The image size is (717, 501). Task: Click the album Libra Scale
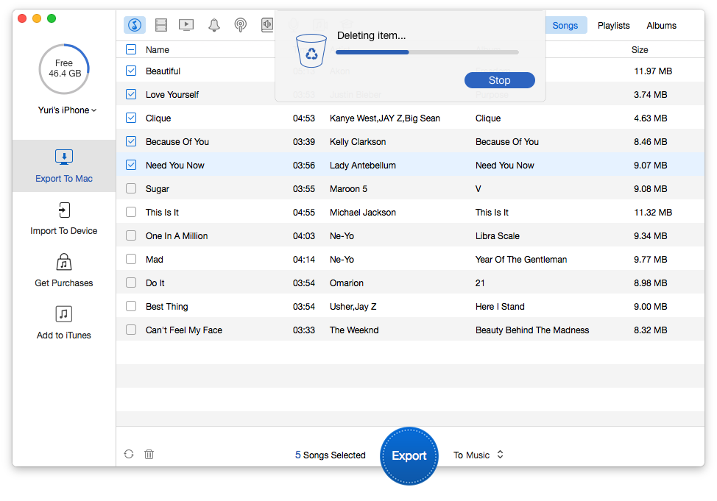(x=498, y=236)
